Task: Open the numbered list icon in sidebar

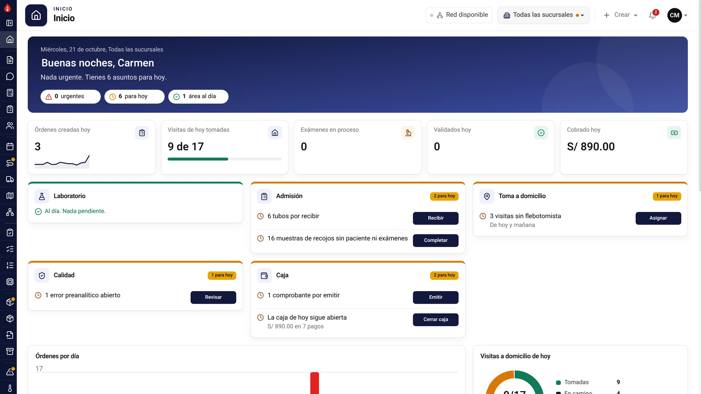Action: tap(10, 265)
